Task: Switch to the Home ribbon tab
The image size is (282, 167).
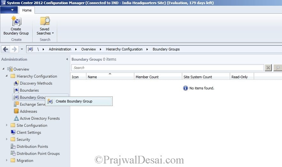Action: coord(27,10)
